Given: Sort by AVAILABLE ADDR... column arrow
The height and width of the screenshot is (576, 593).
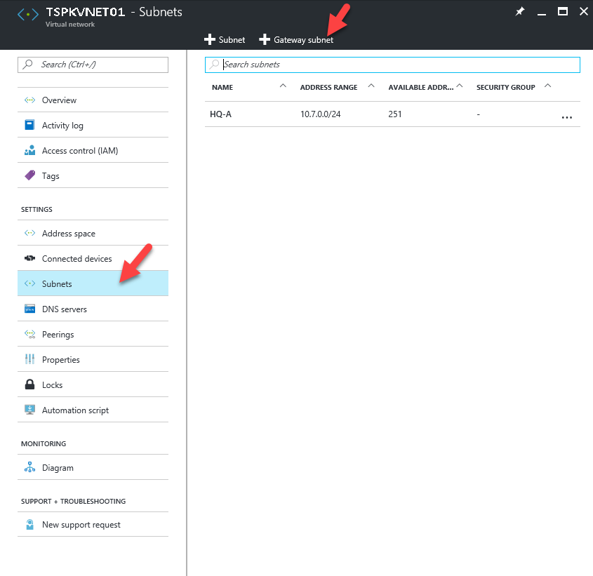Looking at the screenshot, I should click(x=460, y=86).
